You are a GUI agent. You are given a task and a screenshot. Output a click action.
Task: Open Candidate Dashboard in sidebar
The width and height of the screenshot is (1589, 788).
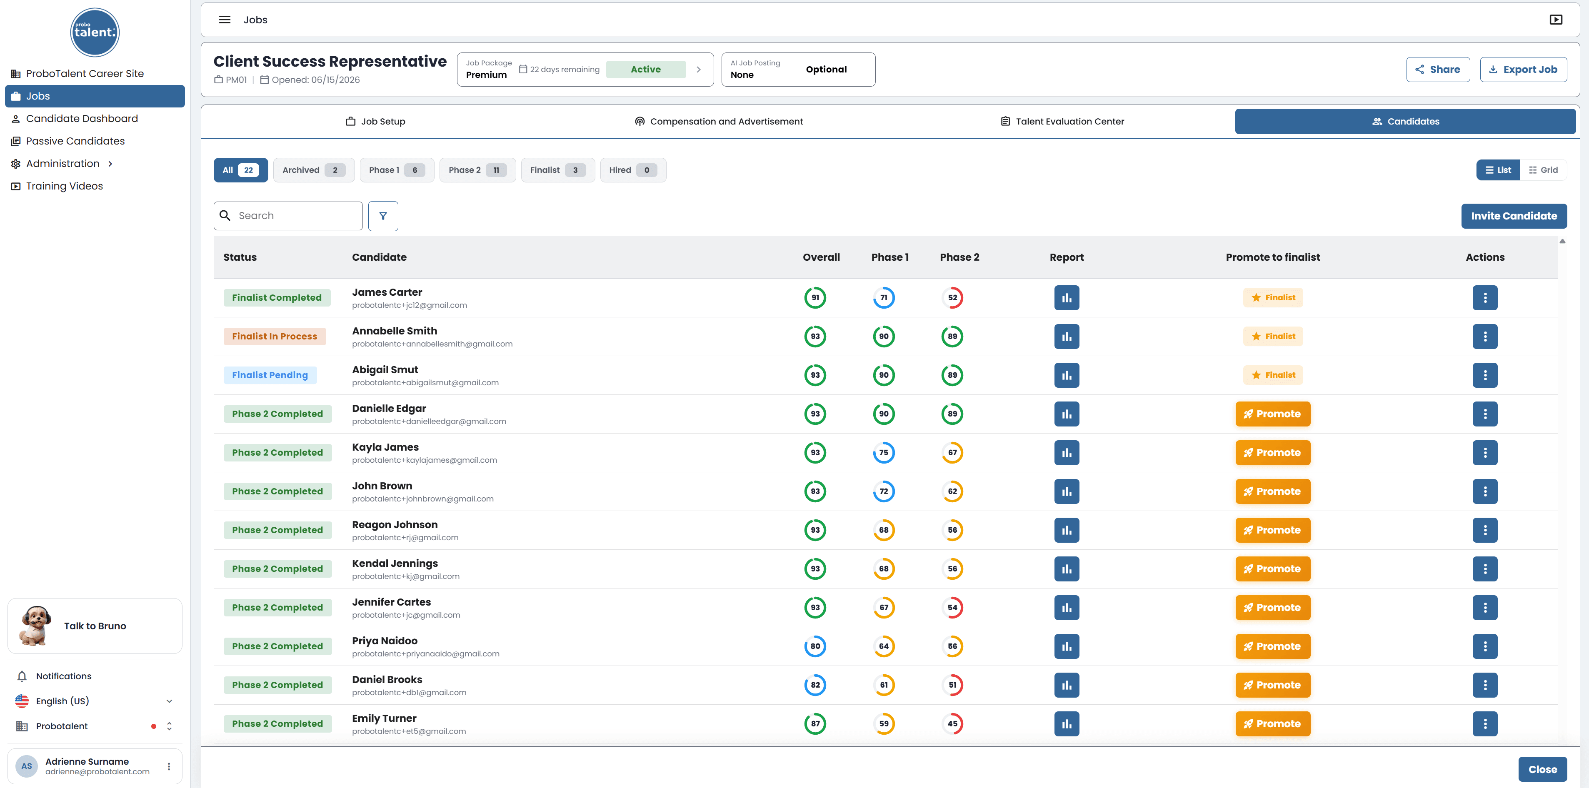tap(95, 118)
